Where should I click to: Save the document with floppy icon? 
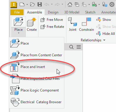40,4
